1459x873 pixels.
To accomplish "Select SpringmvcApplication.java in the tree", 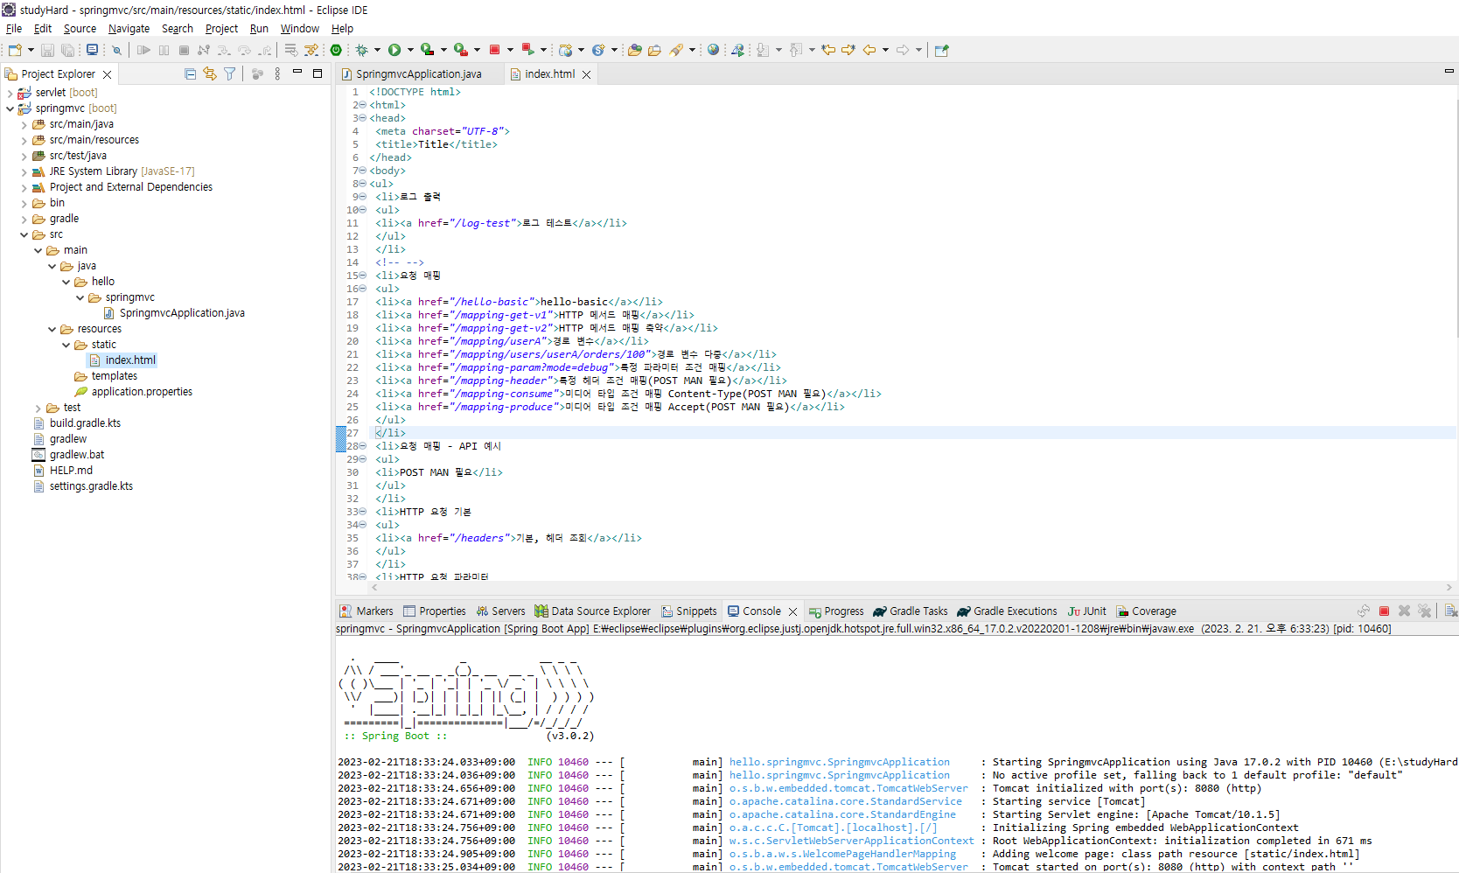I will [x=182, y=313].
